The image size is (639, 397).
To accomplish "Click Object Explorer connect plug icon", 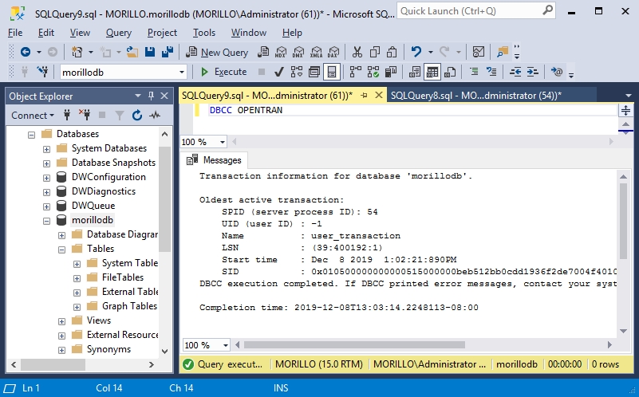I will pos(67,116).
